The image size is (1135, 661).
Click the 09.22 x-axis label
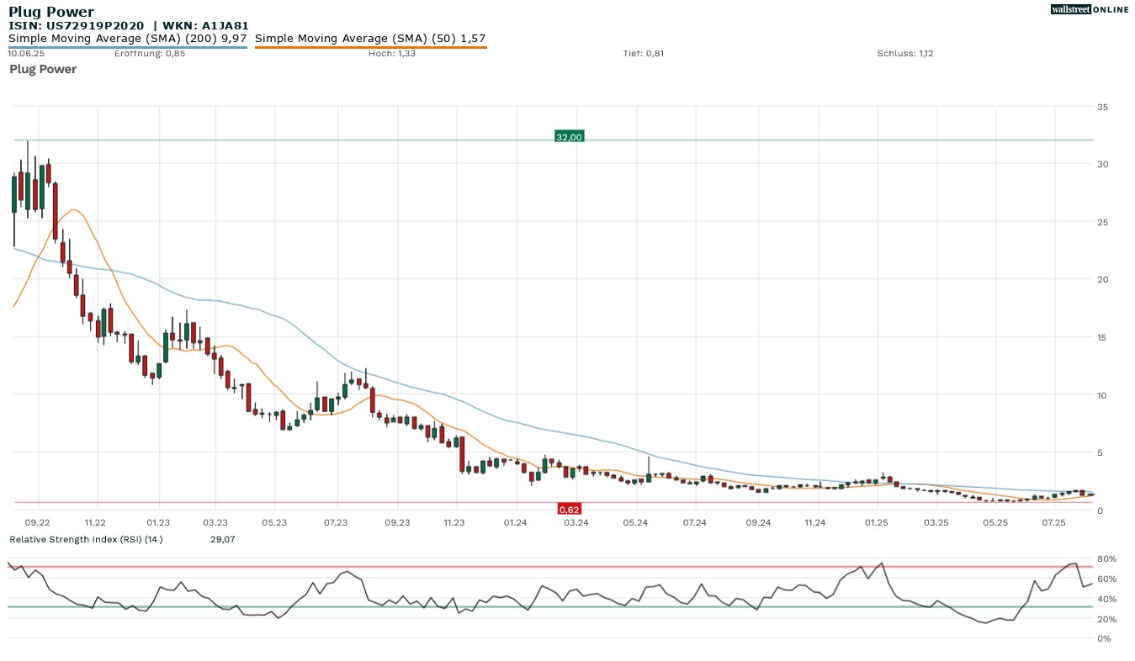point(37,522)
